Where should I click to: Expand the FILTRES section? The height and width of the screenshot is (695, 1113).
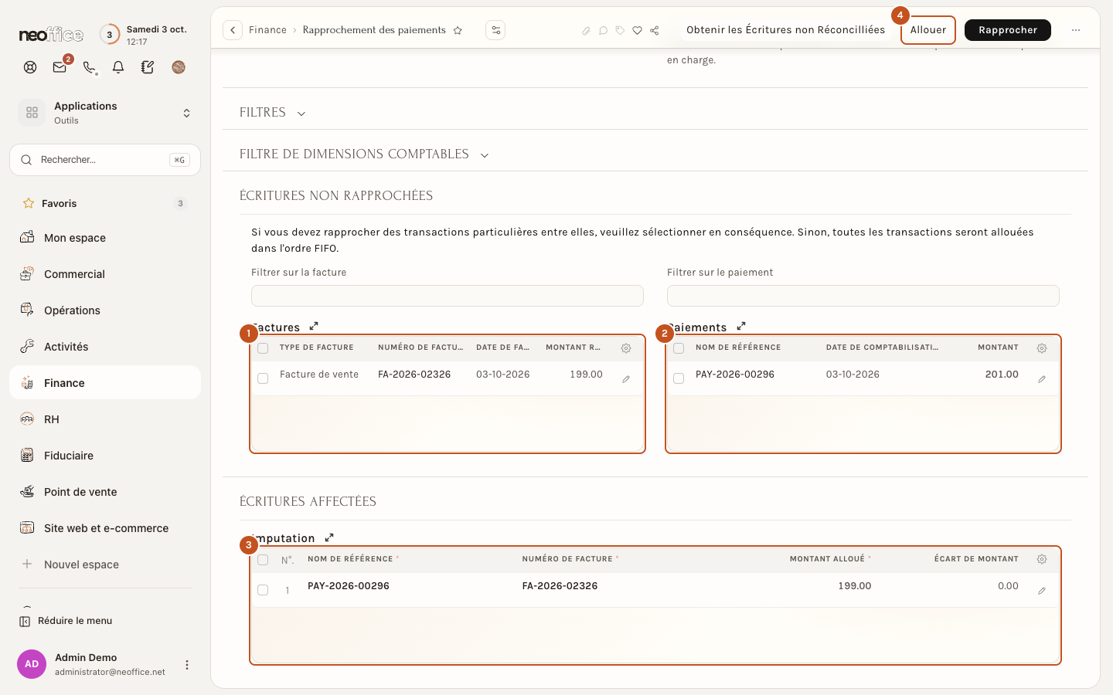tap(273, 113)
